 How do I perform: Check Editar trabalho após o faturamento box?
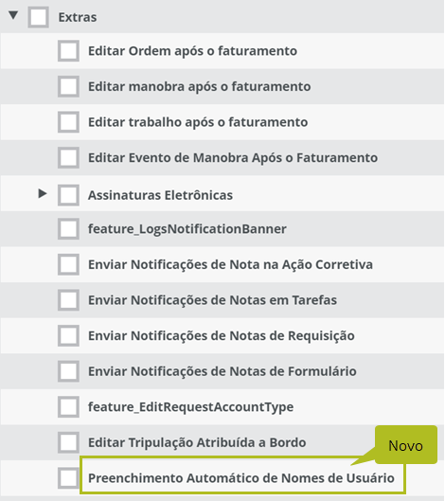point(68,122)
